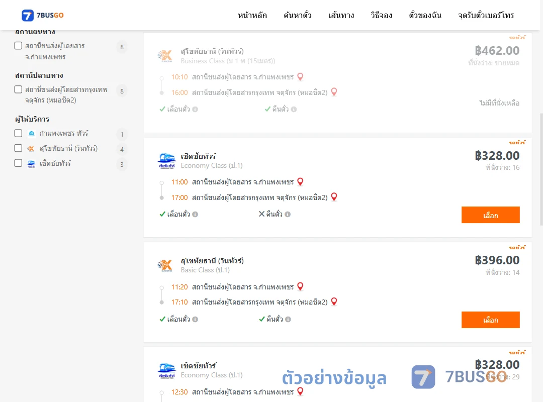Click the page vertical scrollbar
This screenshot has width=543, height=402.
click(541, 170)
